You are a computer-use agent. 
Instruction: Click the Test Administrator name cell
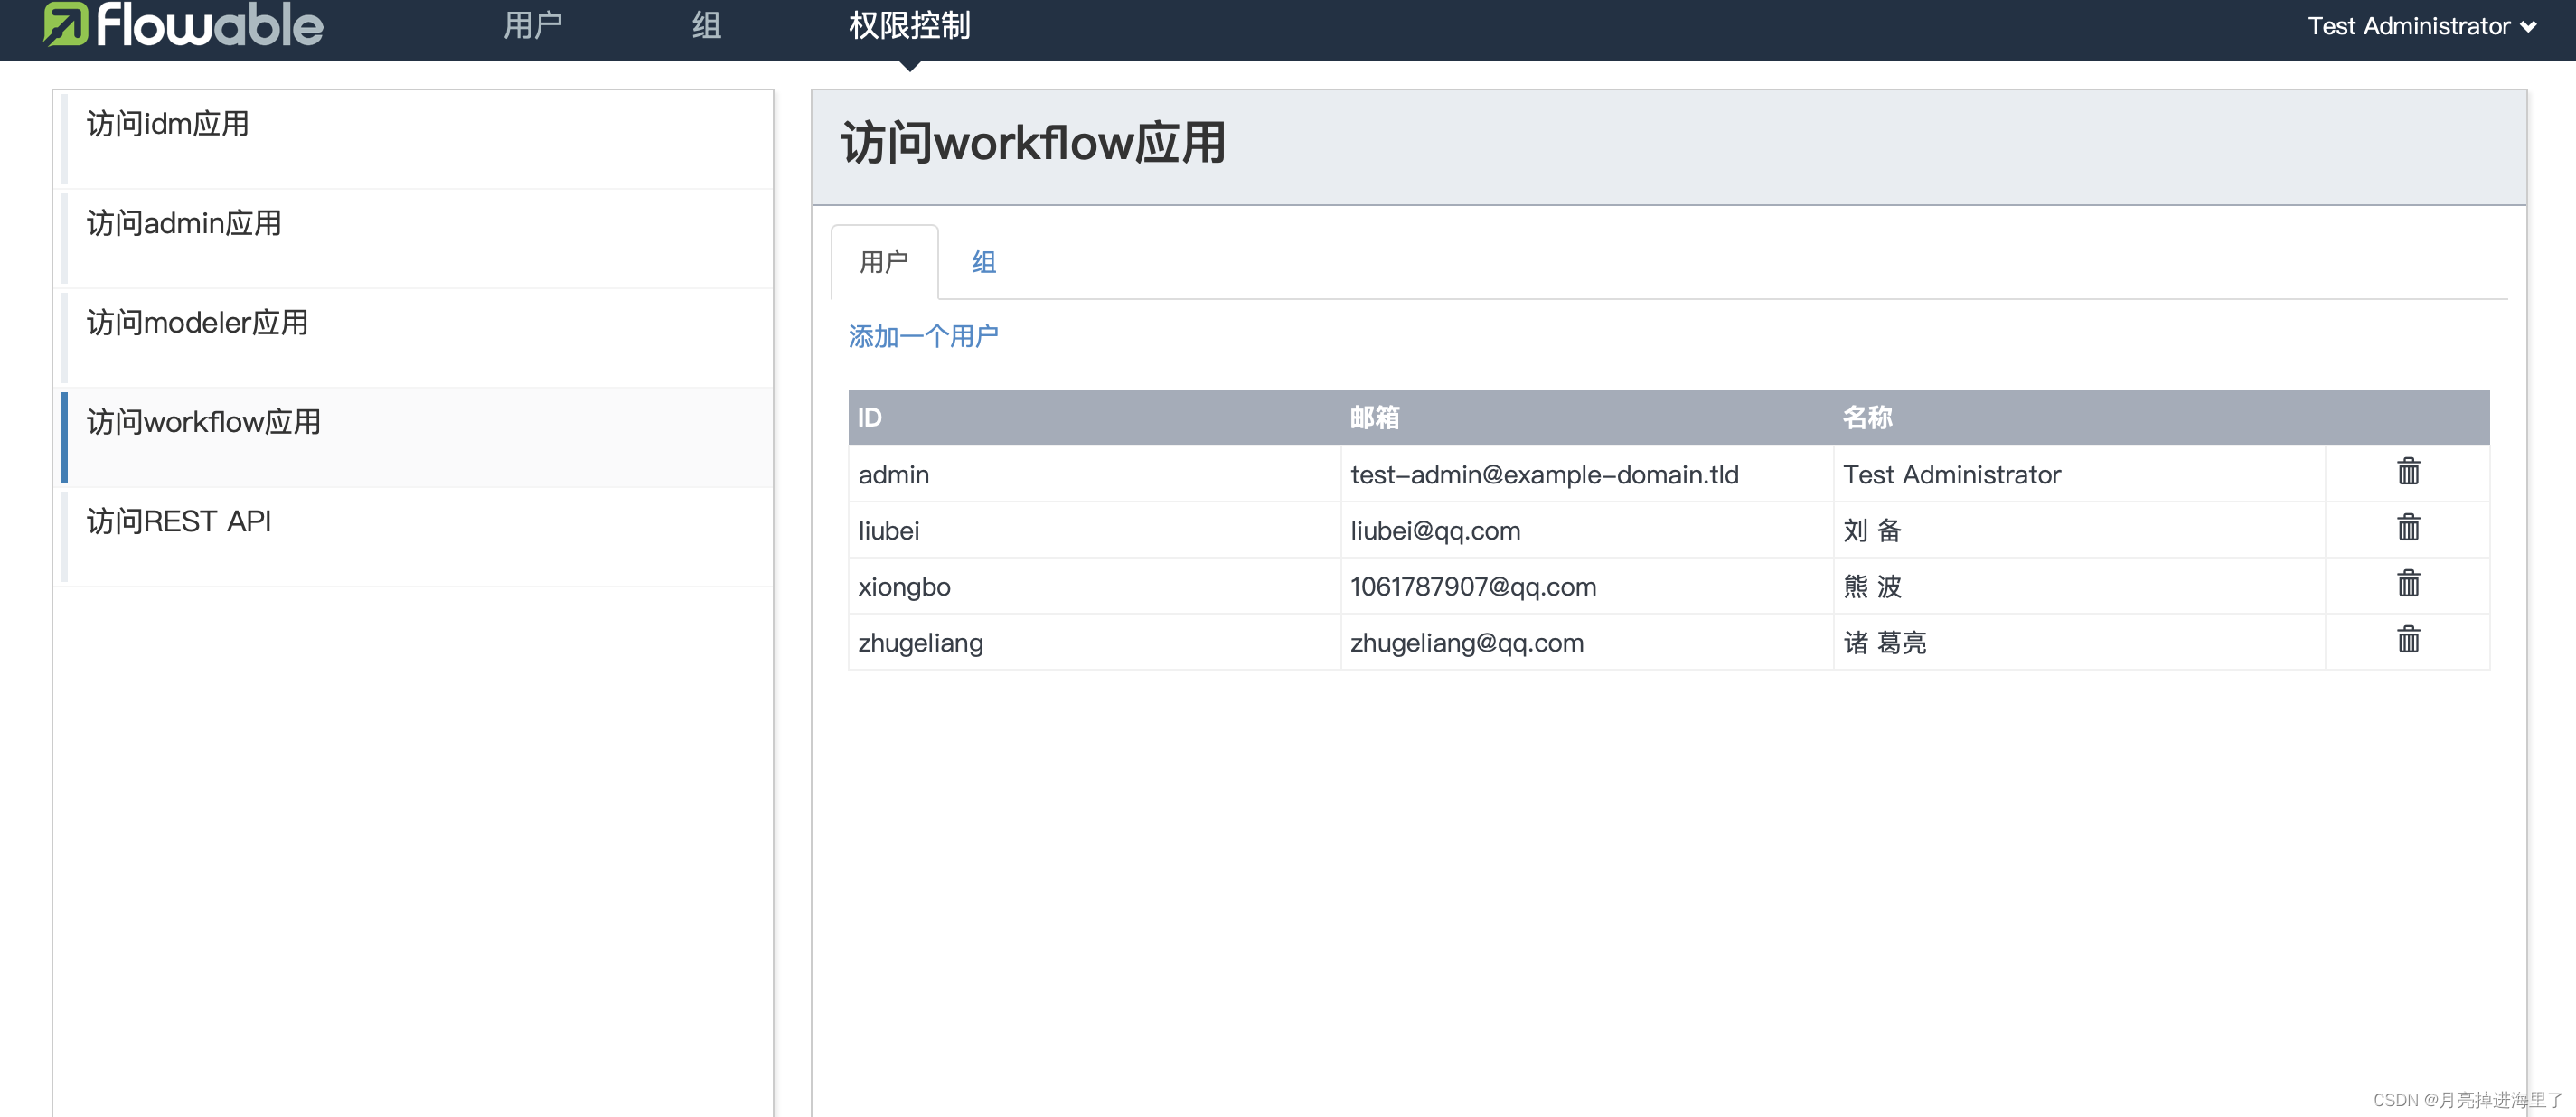[2079, 474]
